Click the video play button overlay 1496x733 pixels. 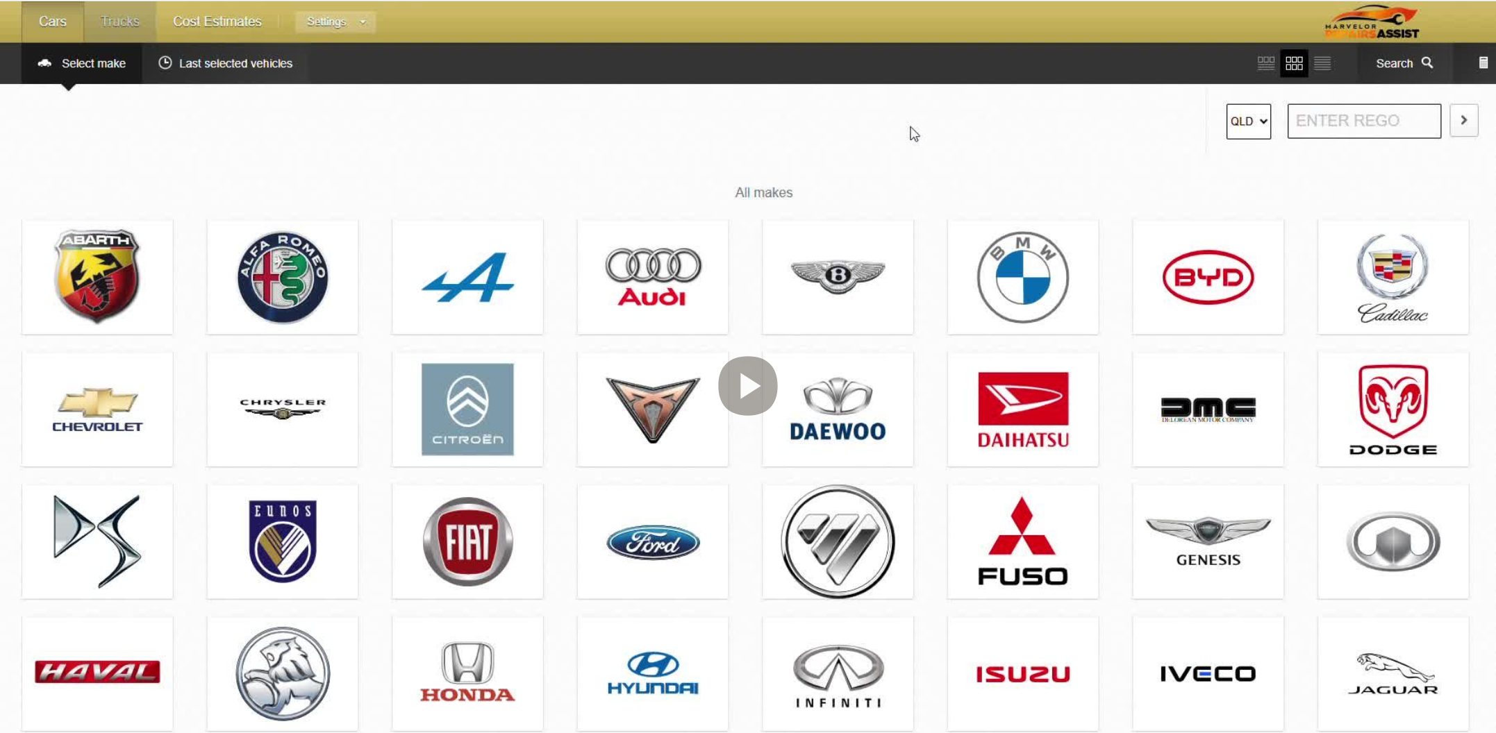(x=748, y=386)
